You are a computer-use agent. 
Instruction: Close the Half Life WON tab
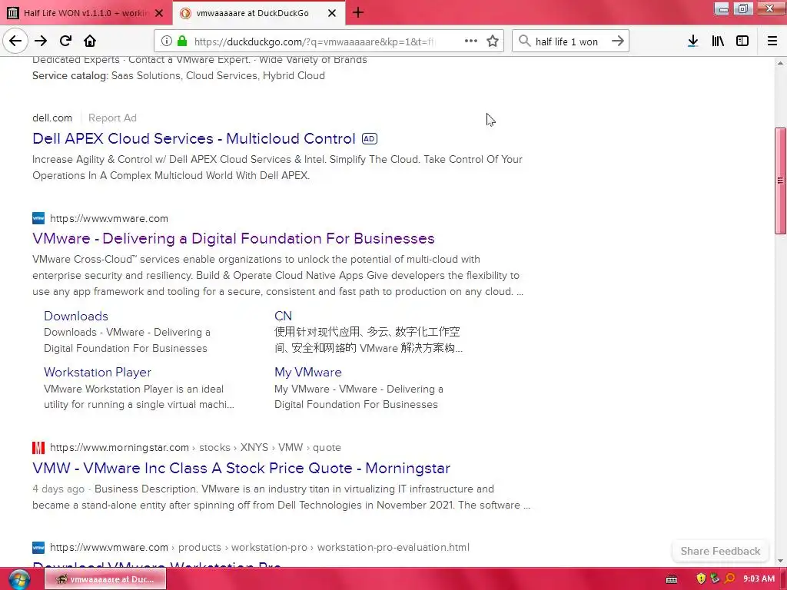coord(159,13)
